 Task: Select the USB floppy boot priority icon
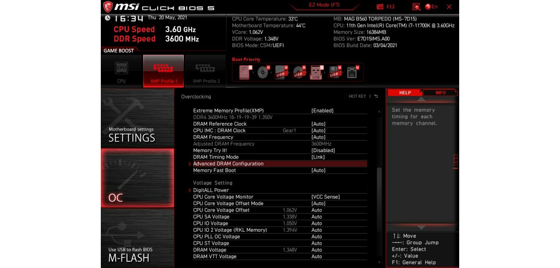click(334, 72)
